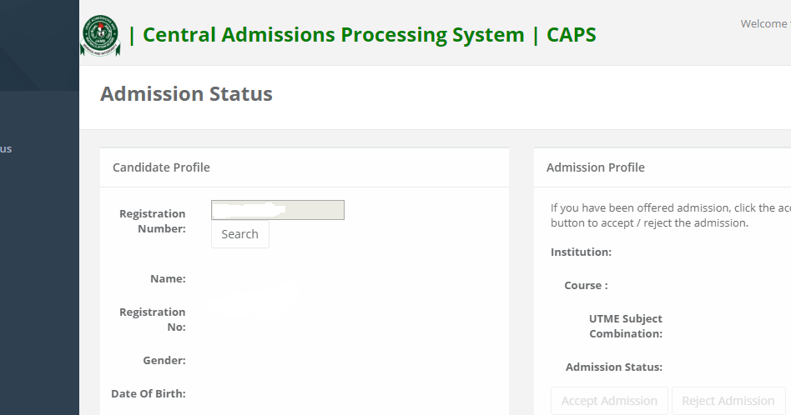The image size is (791, 415).
Task: Click the accept/reject admission instruction text
Action: point(671,215)
